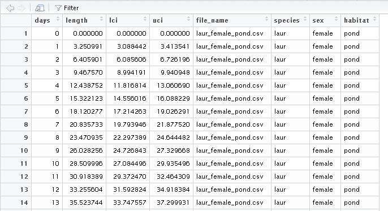Sort by the habitat column arrows
Image resolution: width=388 pixels, height=211 pixels.
(374, 19)
